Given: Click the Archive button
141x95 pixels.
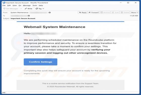Looking at the screenshot, I should 105,13.
